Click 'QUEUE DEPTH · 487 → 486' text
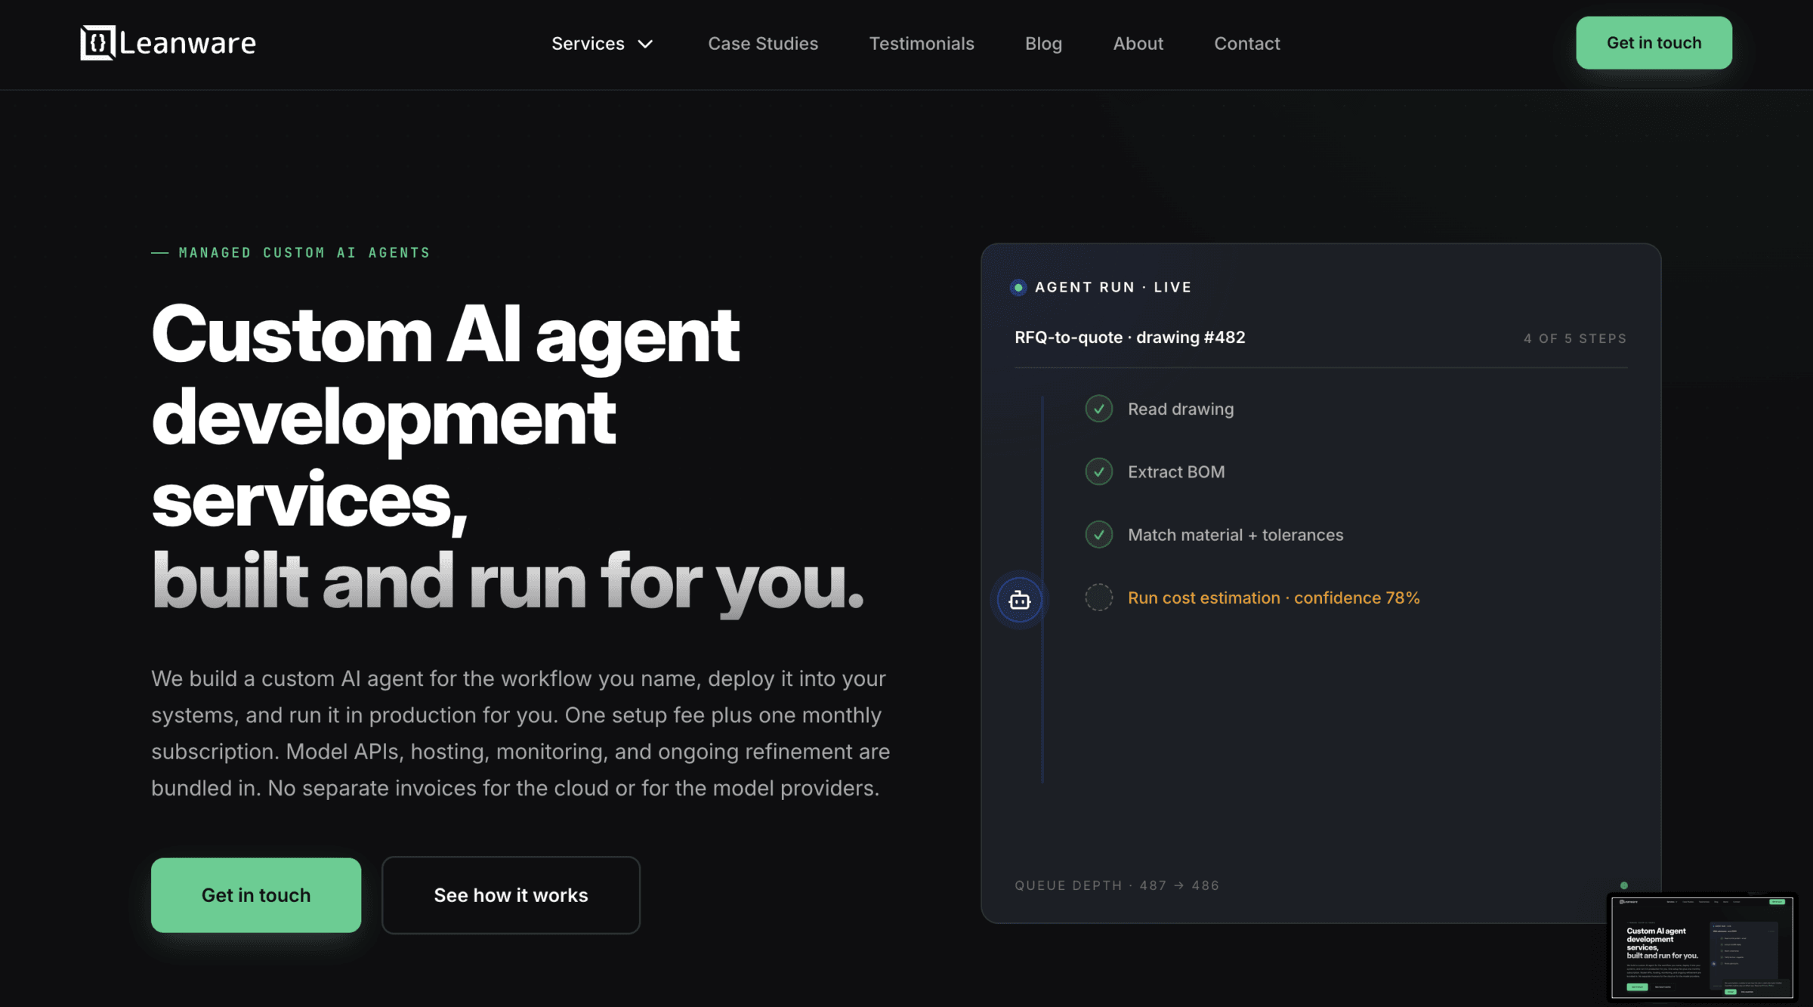1813x1007 pixels. (x=1117, y=885)
